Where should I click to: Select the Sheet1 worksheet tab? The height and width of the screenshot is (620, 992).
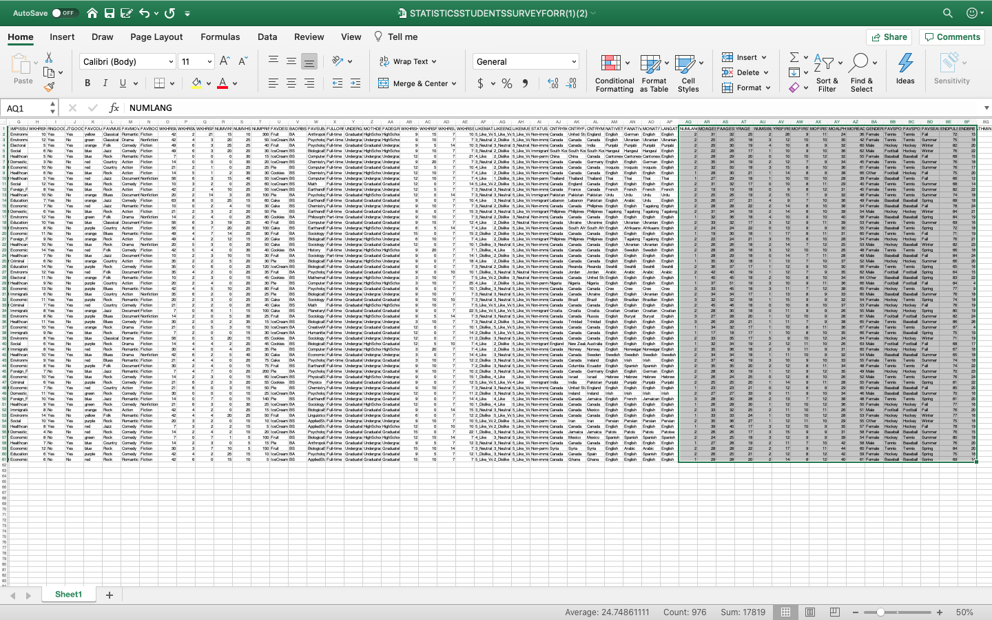click(68, 595)
